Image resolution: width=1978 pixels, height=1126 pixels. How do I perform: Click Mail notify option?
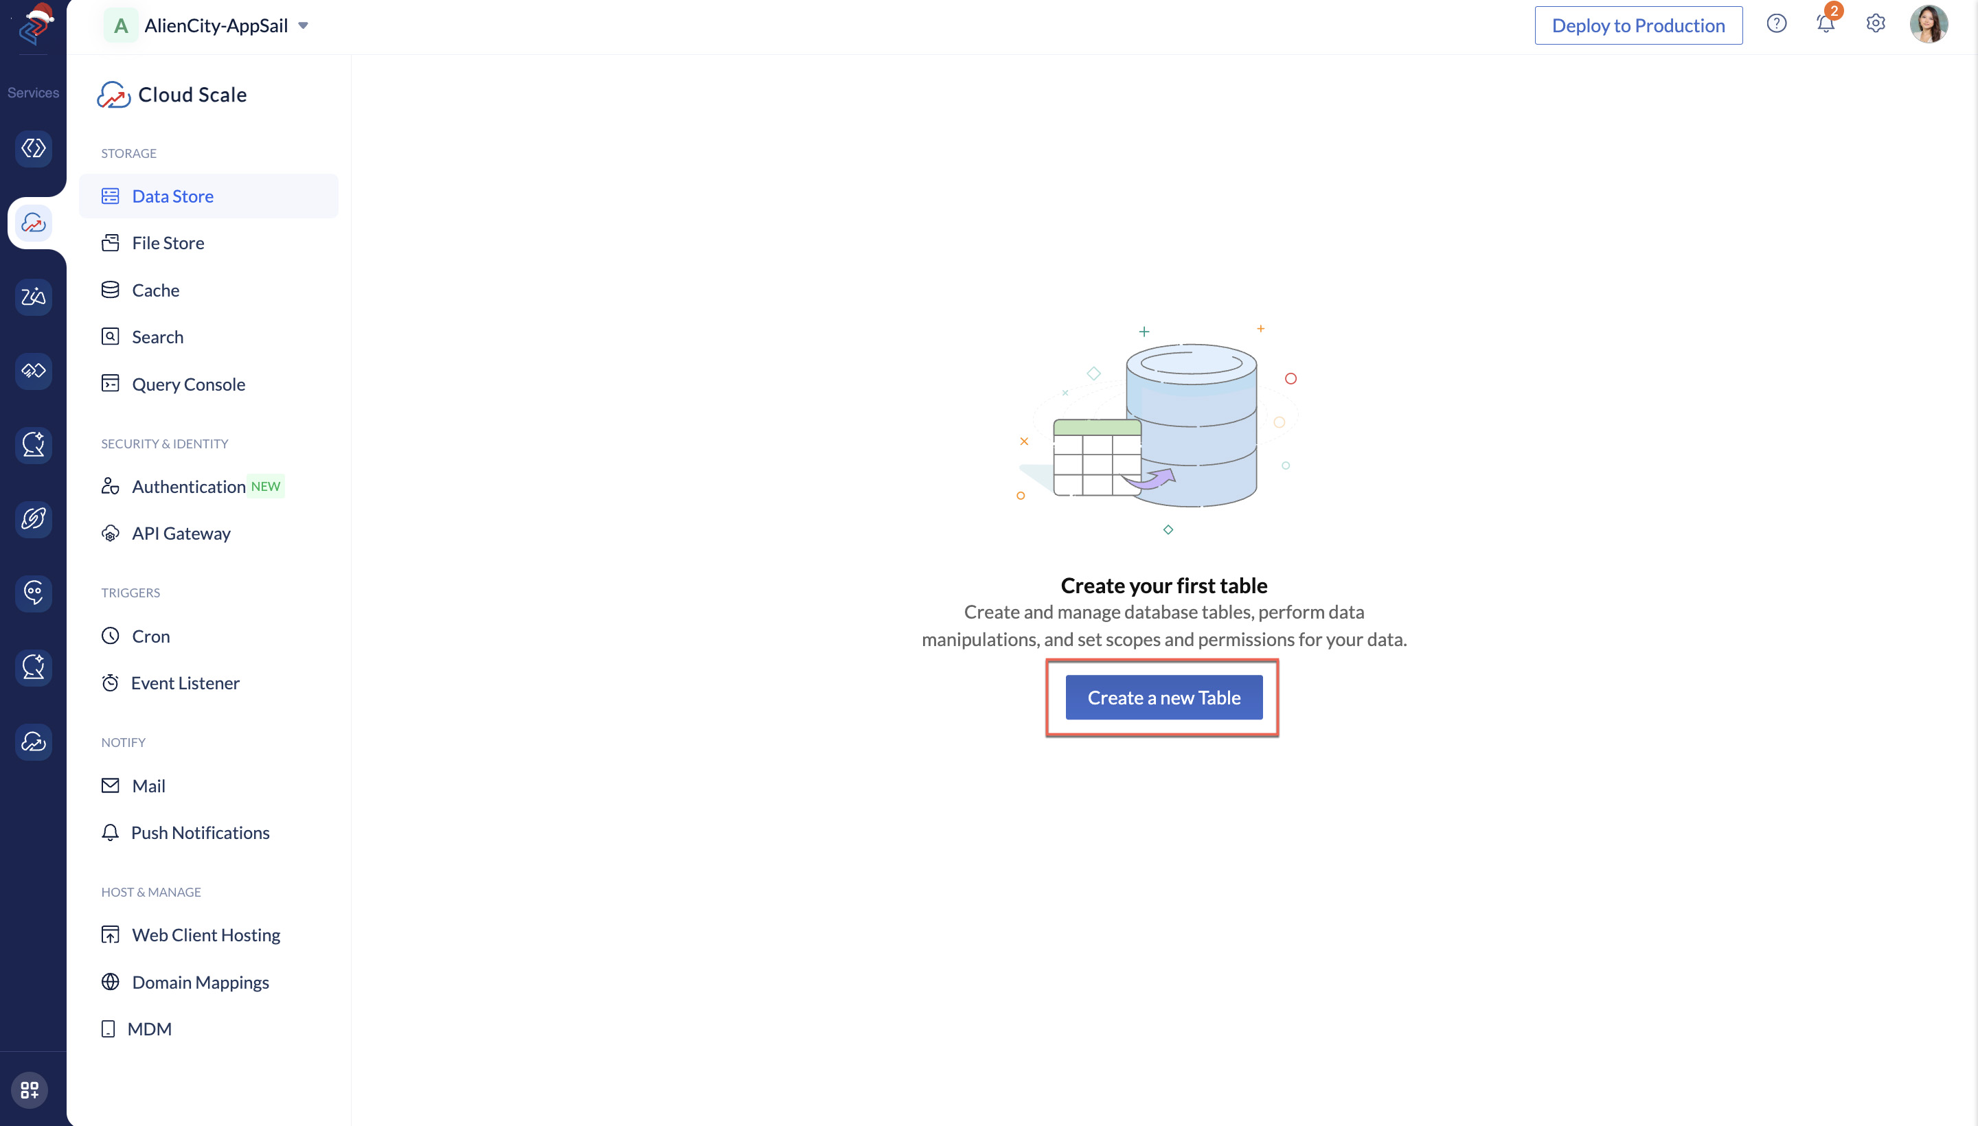pyautogui.click(x=148, y=785)
